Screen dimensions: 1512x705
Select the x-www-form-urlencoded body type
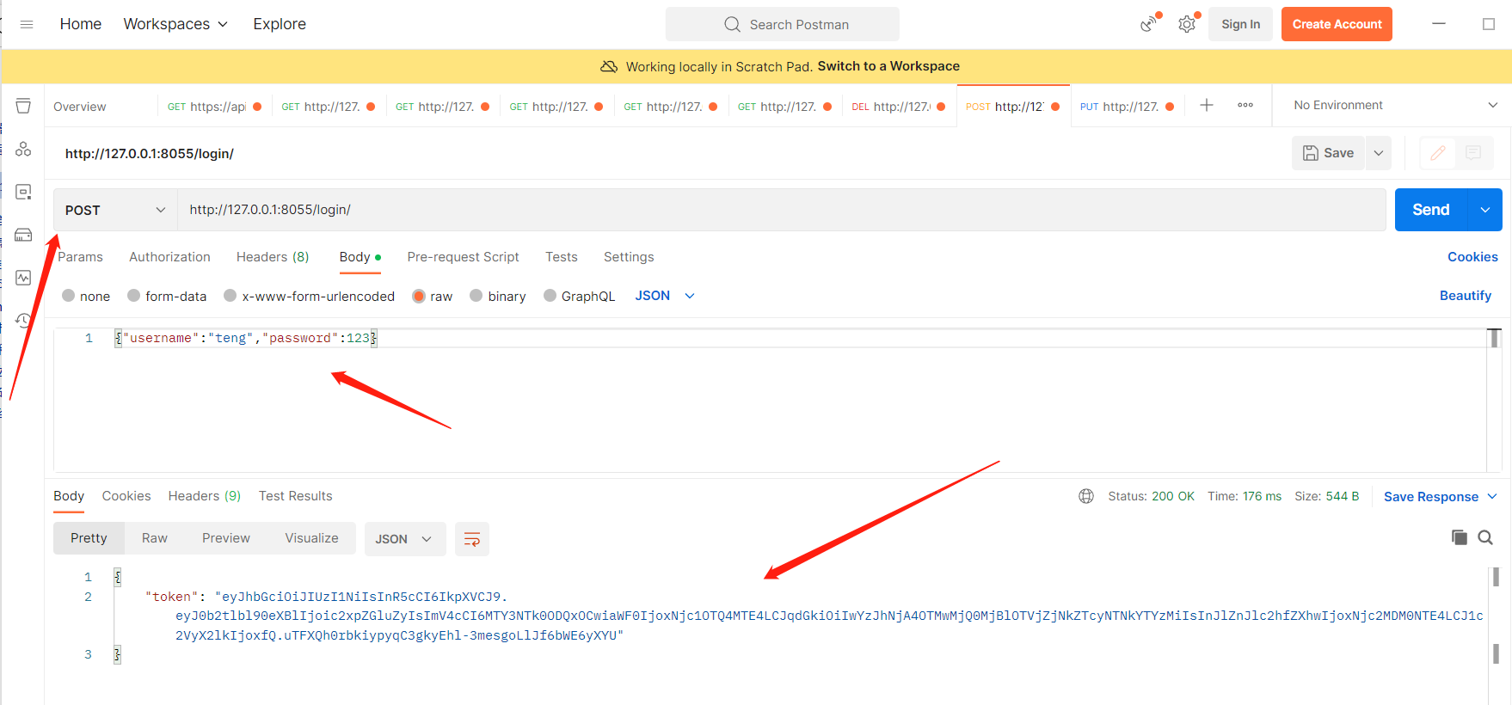[x=230, y=296]
